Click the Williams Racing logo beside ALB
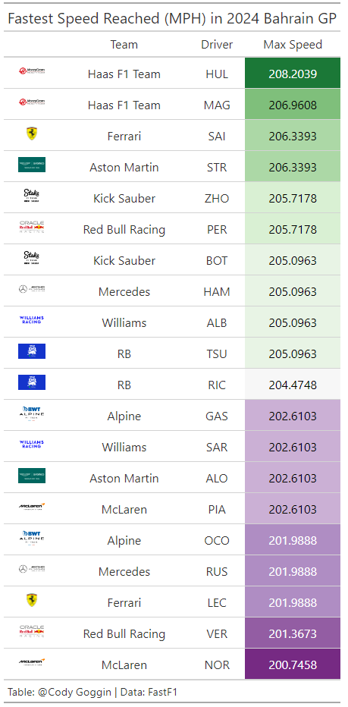Viewport: 348px width, 707px height. [32, 319]
